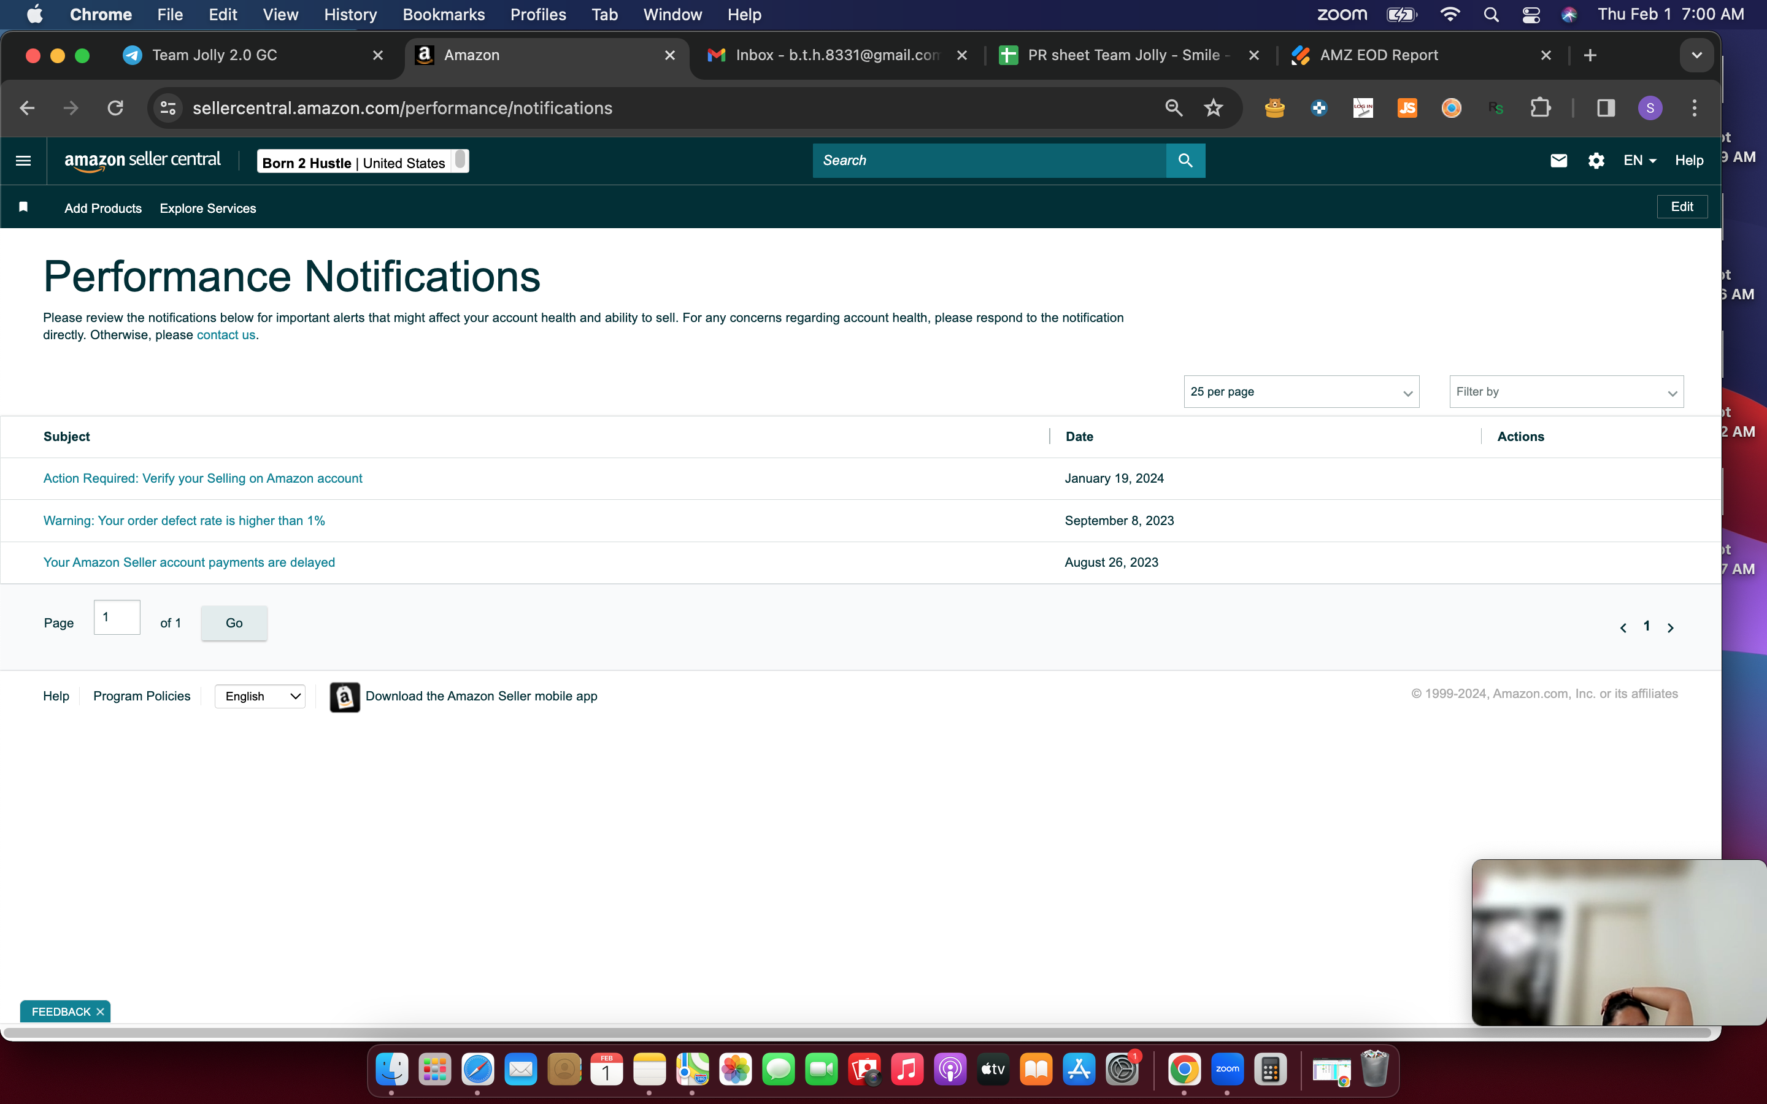Click the Zoom video thumbnail
This screenshot has height=1104, width=1767.
[x=1619, y=943]
